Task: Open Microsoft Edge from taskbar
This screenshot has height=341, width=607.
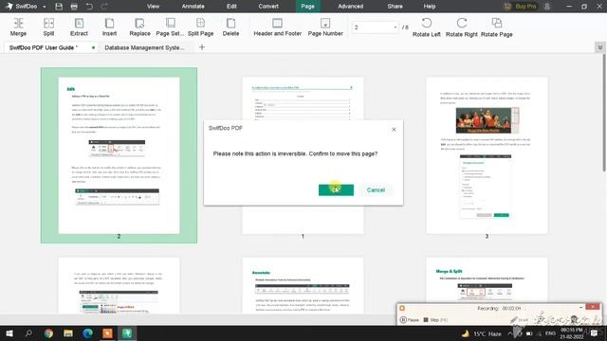Action: (88, 333)
